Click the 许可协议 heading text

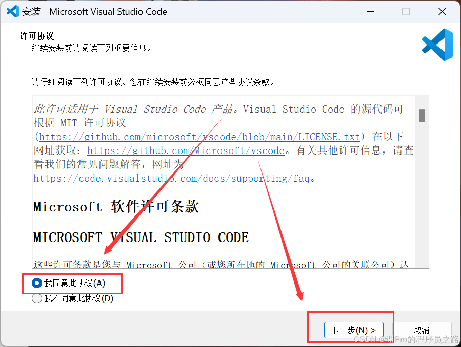click(x=36, y=36)
